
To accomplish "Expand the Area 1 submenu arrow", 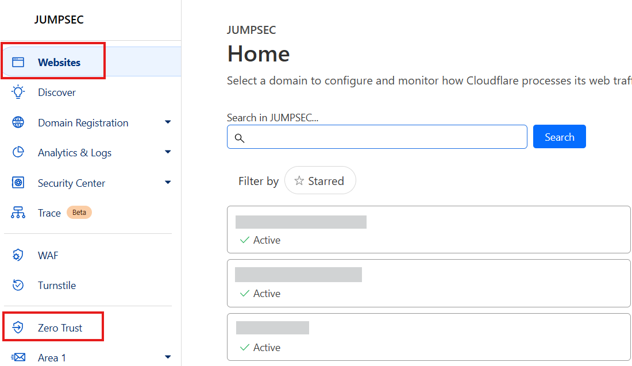I will (x=168, y=357).
